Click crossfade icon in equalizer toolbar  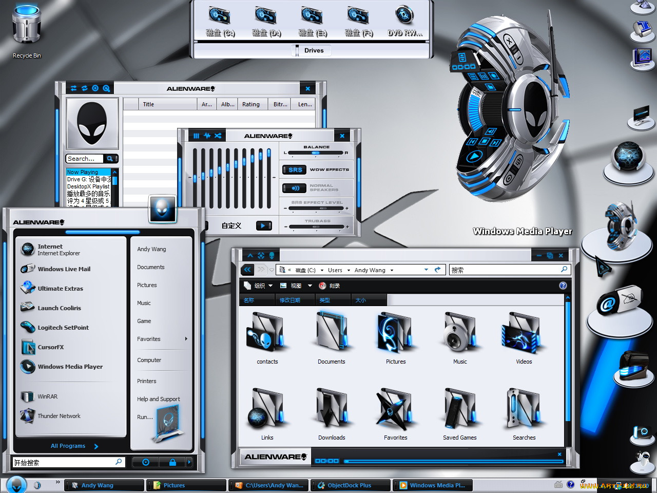(x=218, y=136)
